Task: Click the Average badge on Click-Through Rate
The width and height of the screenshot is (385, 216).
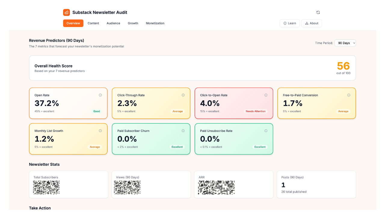Action: pos(177,111)
